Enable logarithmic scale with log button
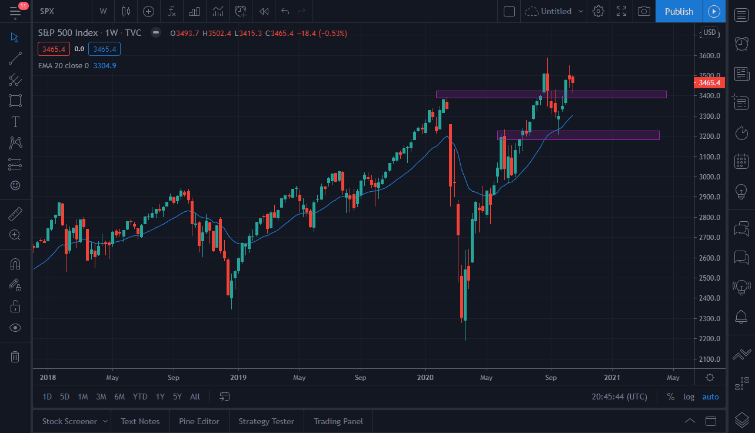This screenshot has width=755, height=433. coord(689,397)
